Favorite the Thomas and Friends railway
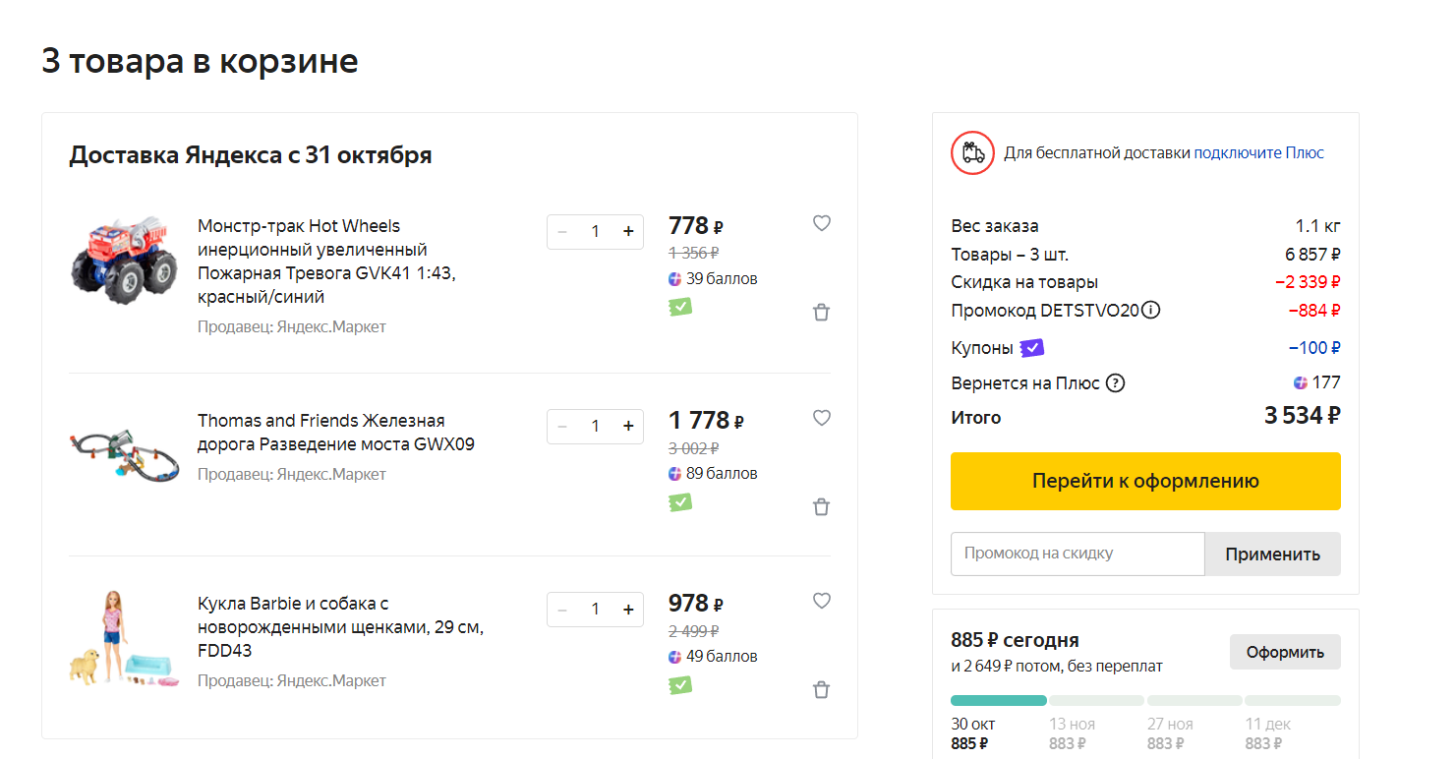This screenshot has height=759, width=1456. coord(822,418)
